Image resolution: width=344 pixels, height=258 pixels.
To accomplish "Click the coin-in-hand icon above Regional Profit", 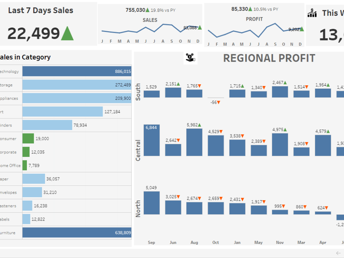I will 190,58.
